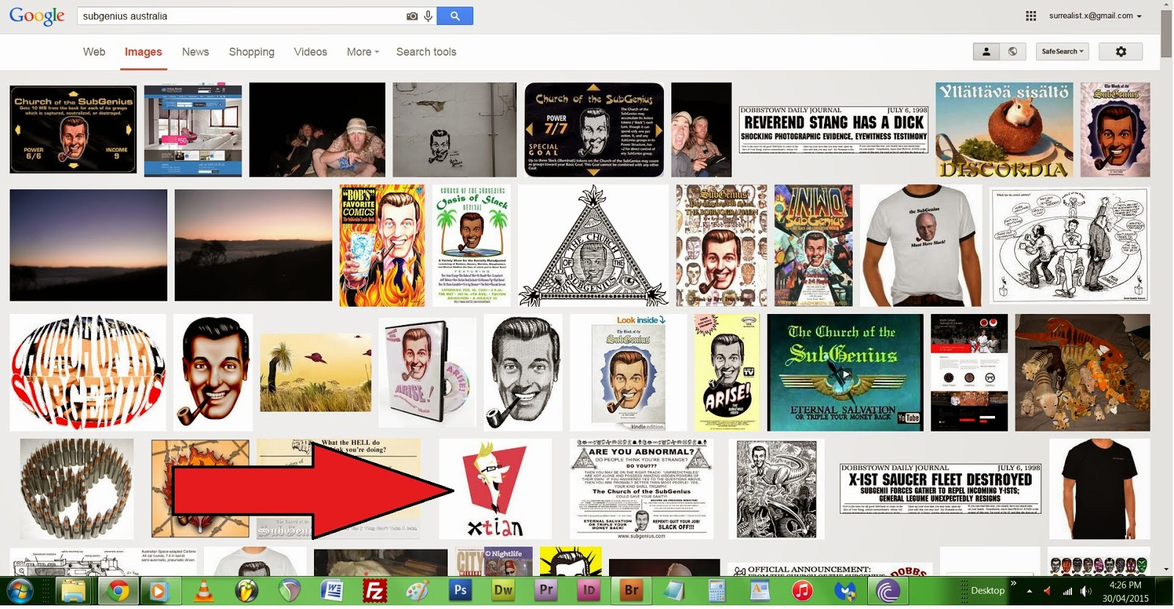Open Calculator from the taskbar

[x=717, y=591]
